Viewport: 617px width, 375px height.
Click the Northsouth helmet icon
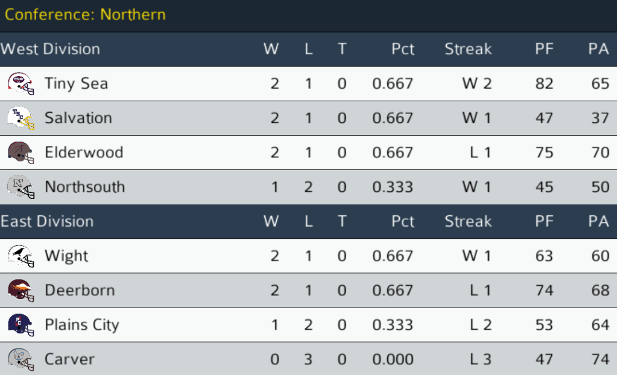pos(21,186)
